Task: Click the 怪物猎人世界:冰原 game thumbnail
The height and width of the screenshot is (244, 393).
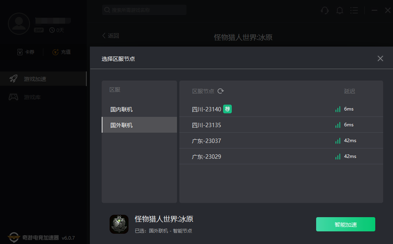Action: [119, 224]
